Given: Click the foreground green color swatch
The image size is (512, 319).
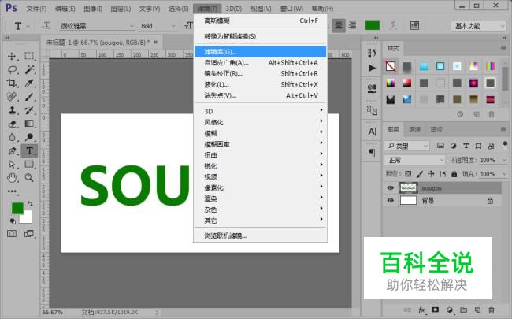Looking at the screenshot, I should (x=17, y=208).
